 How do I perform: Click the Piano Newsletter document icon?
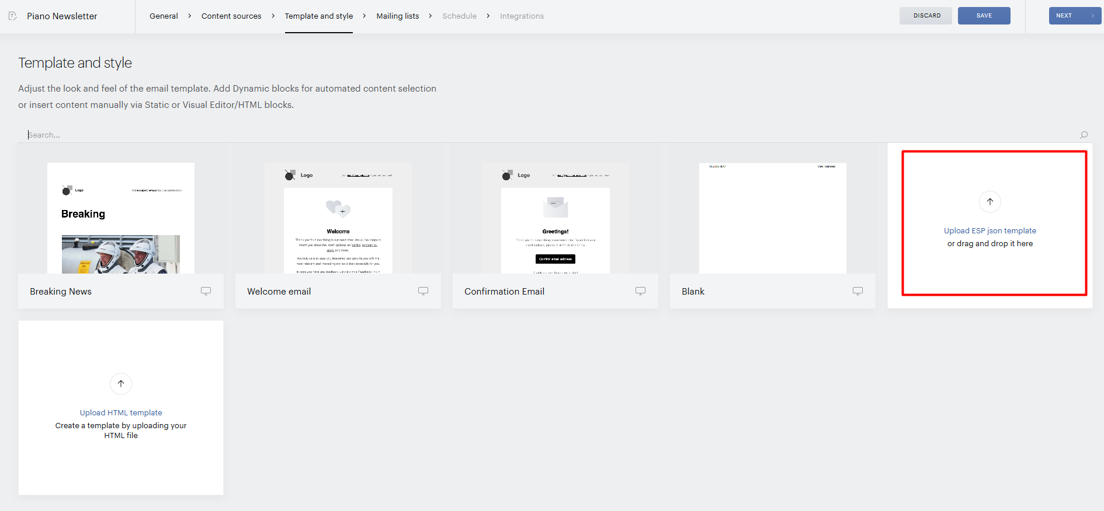(12, 16)
